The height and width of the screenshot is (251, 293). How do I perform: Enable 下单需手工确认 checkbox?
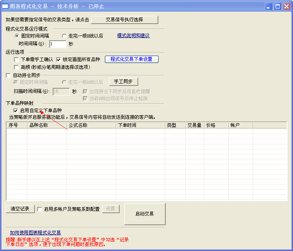(16, 60)
